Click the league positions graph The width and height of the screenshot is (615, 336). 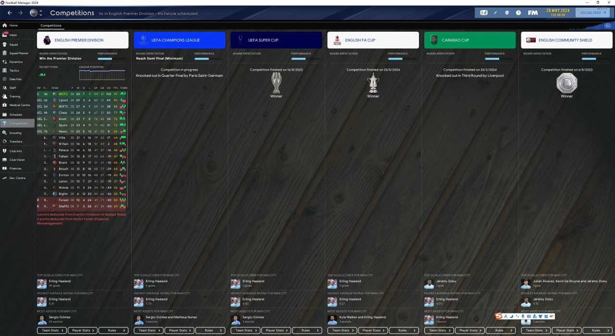102,74
